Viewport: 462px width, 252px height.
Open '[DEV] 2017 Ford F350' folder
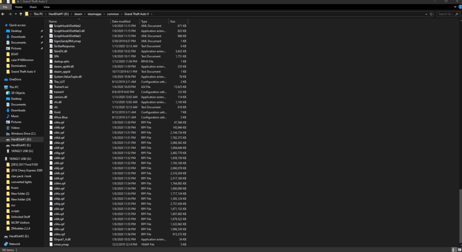click(x=24, y=165)
